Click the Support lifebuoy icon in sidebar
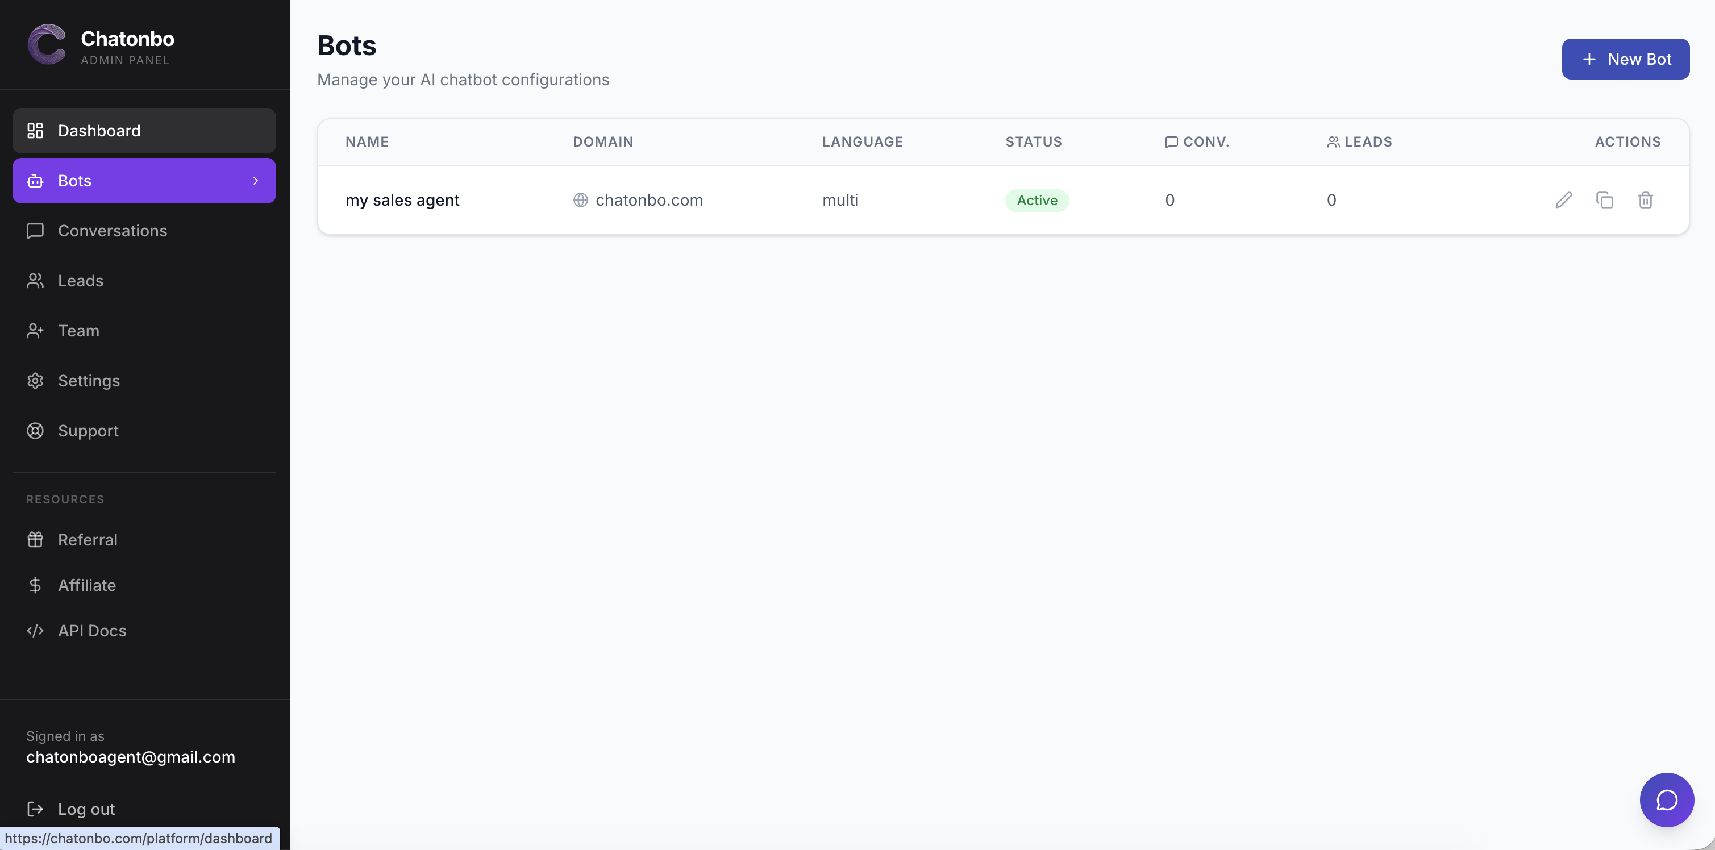Screen dimensions: 1715x850 pos(35,431)
